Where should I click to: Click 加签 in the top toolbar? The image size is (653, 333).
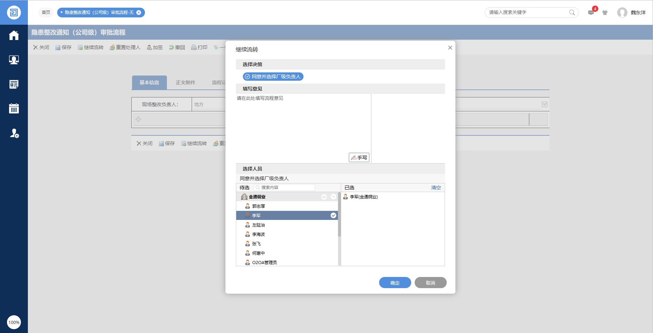pyautogui.click(x=155, y=47)
